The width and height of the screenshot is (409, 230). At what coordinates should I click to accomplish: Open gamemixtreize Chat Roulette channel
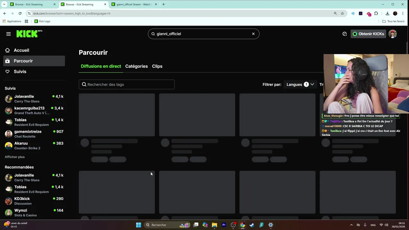point(34,134)
